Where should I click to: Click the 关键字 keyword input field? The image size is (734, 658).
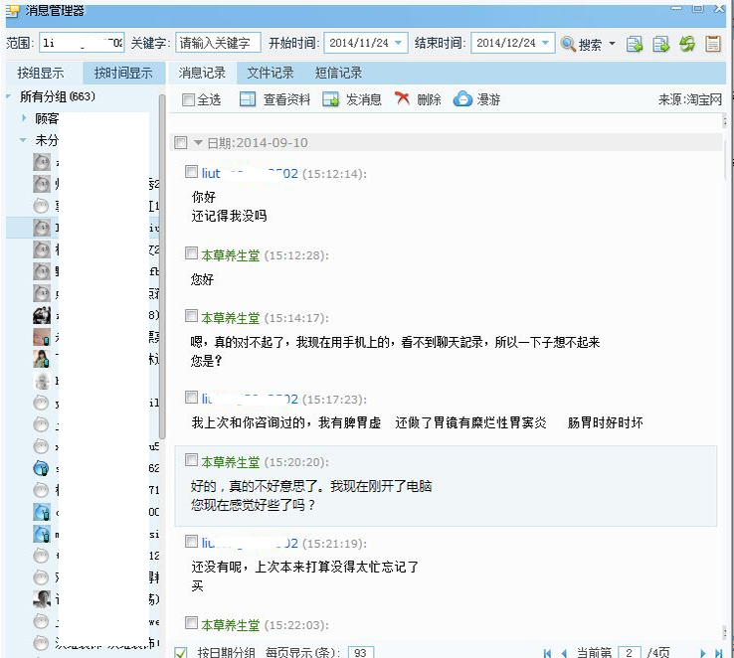pyautogui.click(x=218, y=43)
